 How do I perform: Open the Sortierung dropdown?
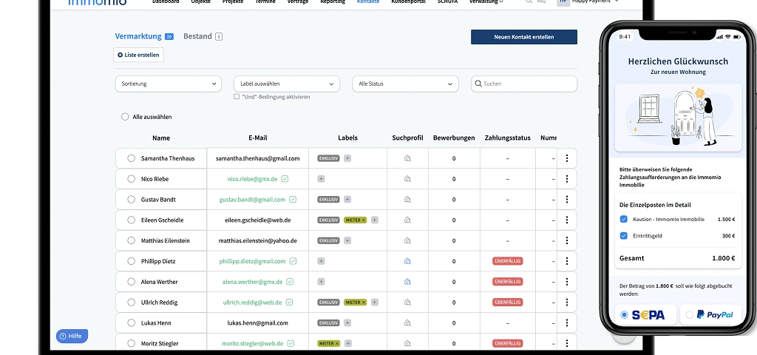point(168,84)
